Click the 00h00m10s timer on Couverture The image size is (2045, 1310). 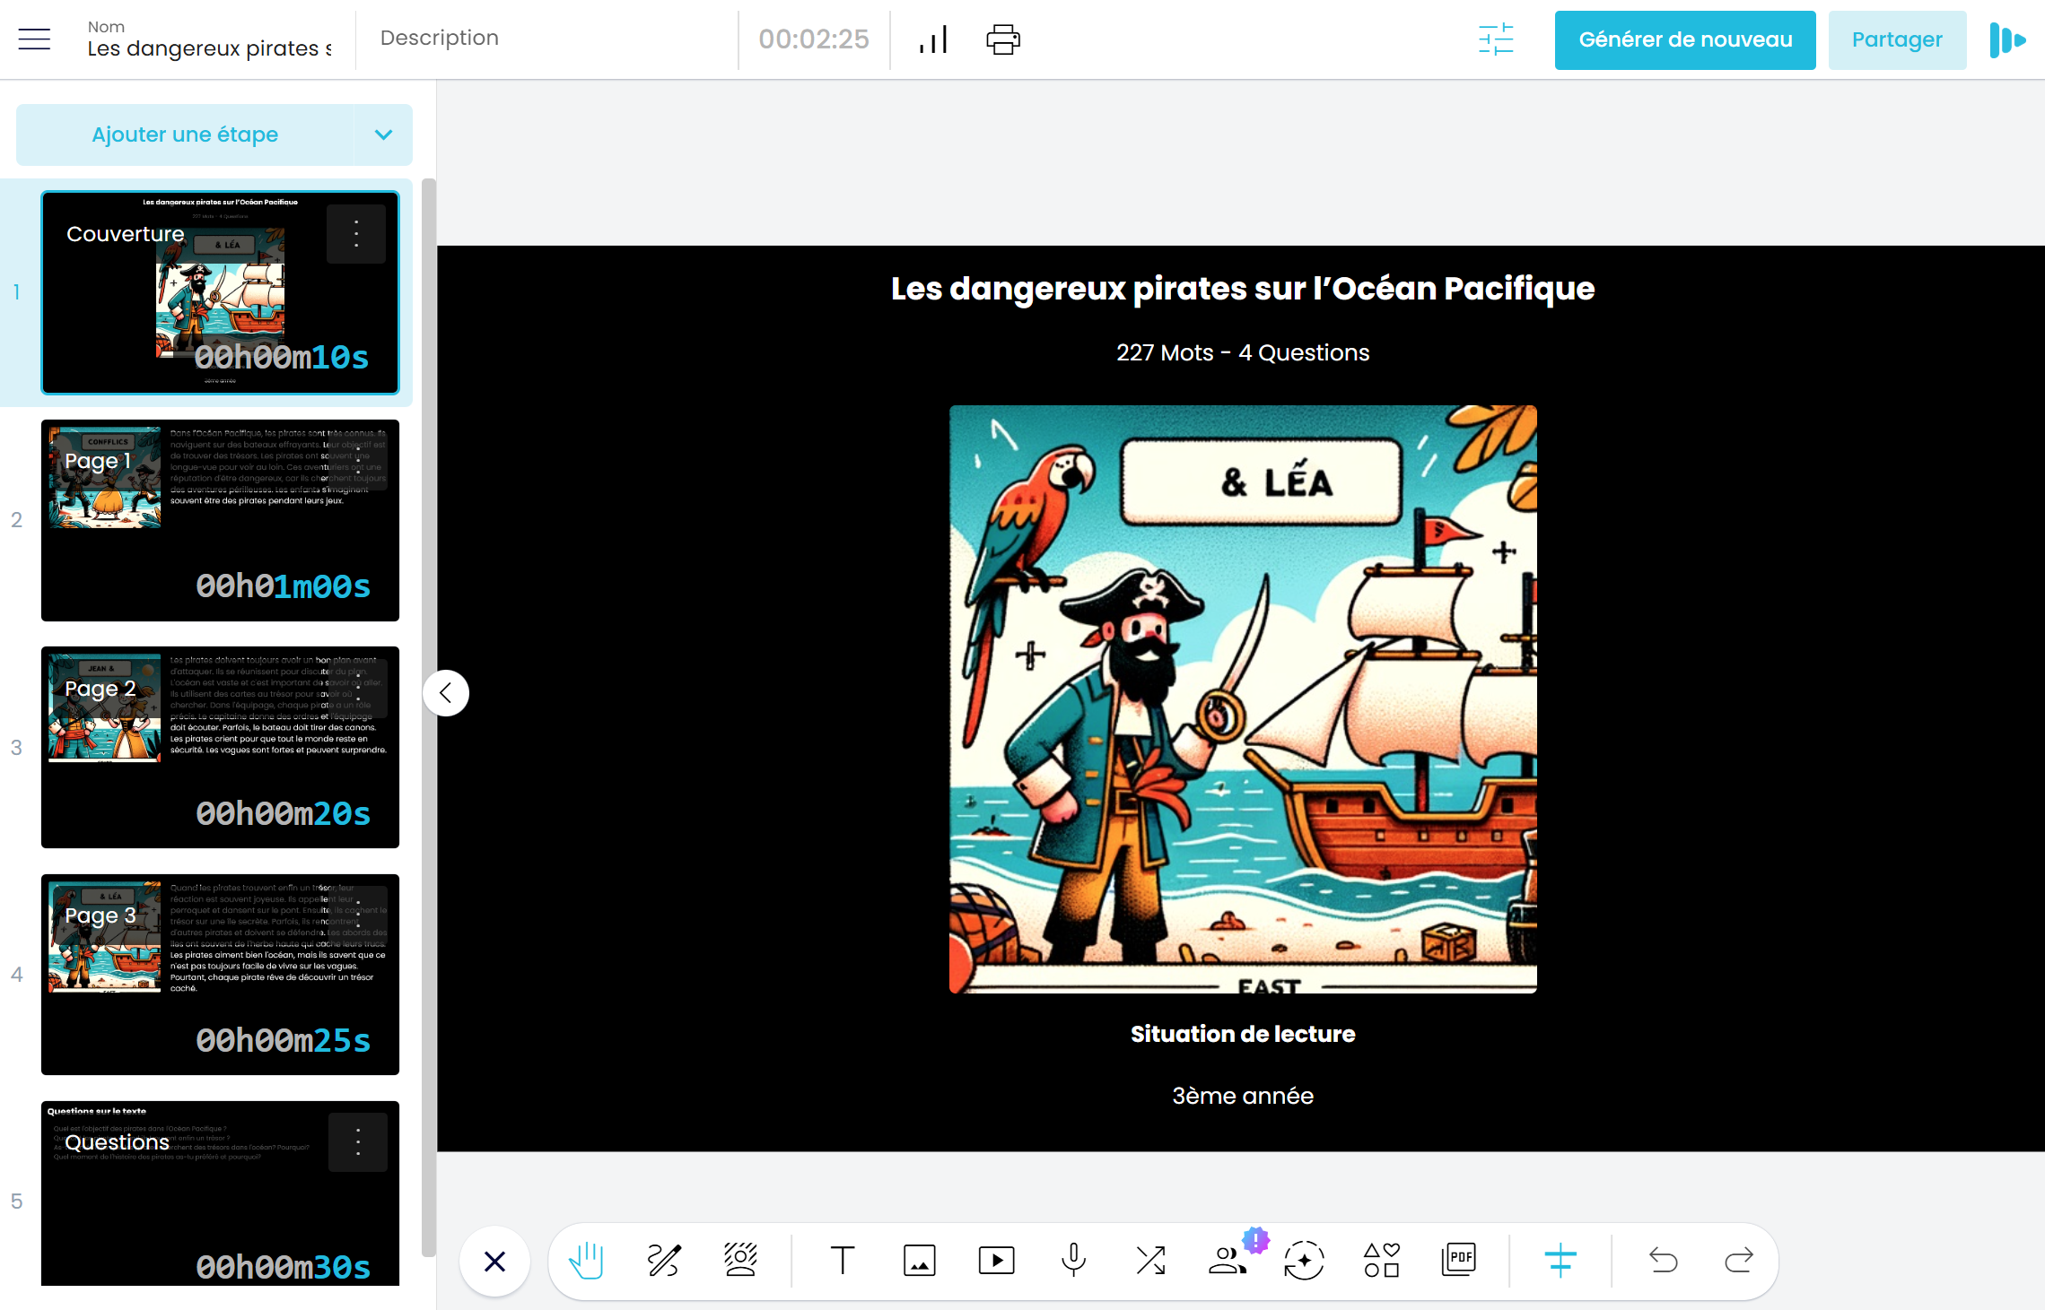(x=282, y=358)
